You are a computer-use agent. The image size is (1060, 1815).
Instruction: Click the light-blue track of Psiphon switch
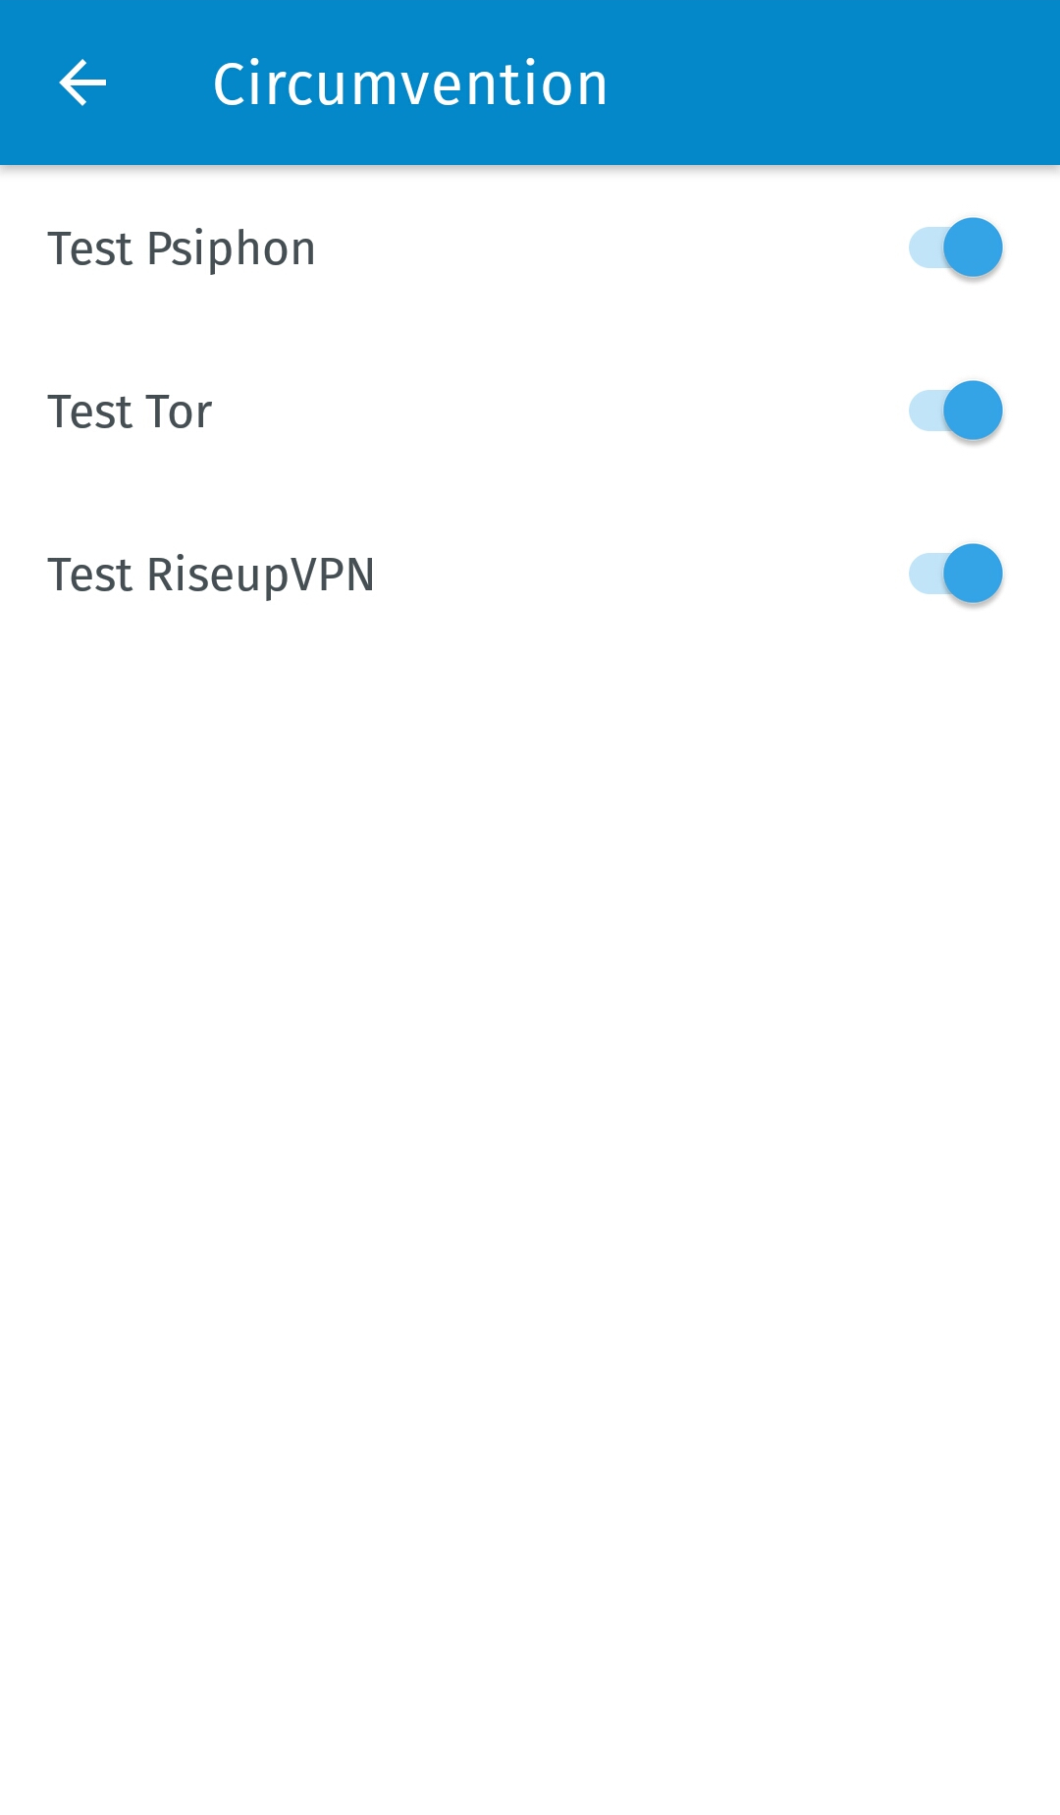click(924, 247)
